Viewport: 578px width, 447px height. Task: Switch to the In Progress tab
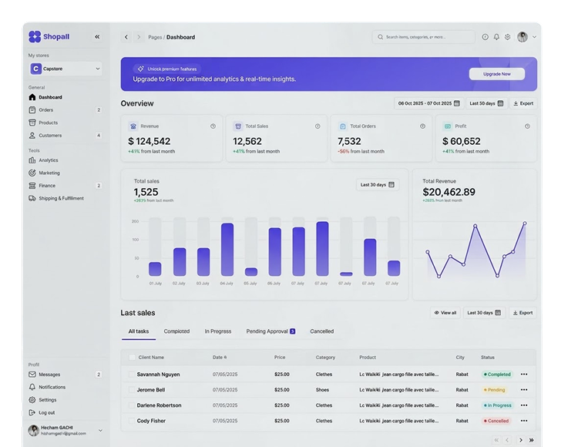(x=218, y=331)
